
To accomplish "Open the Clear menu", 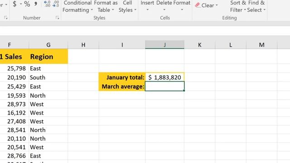I will pos(207,5).
